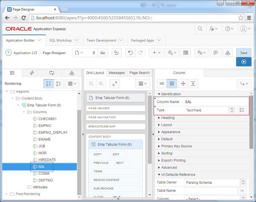Open the user account avatar menu

coord(245,29)
